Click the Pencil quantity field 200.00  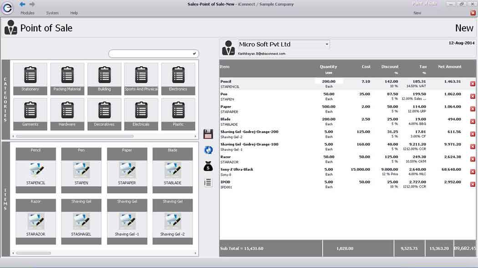pyautogui.click(x=329, y=82)
